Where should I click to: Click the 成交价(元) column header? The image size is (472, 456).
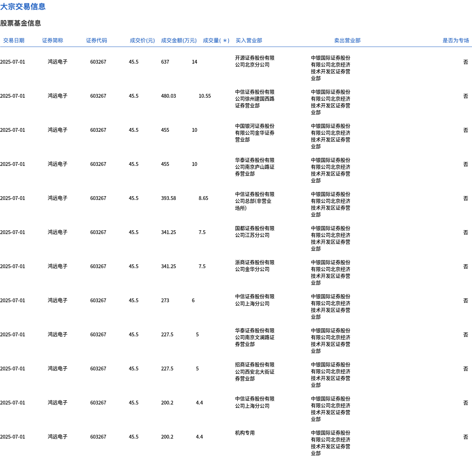coord(142,41)
